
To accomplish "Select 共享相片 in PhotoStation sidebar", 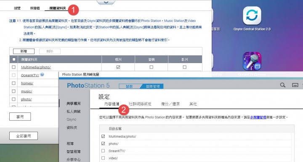I will click(73, 104).
